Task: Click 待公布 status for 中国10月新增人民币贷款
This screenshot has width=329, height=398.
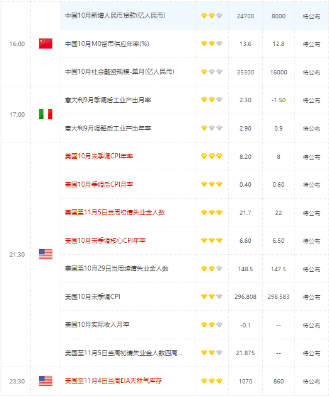Action: point(311,16)
